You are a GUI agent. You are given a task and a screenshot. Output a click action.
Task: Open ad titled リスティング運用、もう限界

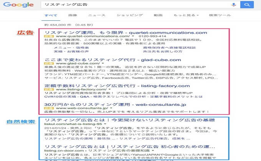(126, 33)
